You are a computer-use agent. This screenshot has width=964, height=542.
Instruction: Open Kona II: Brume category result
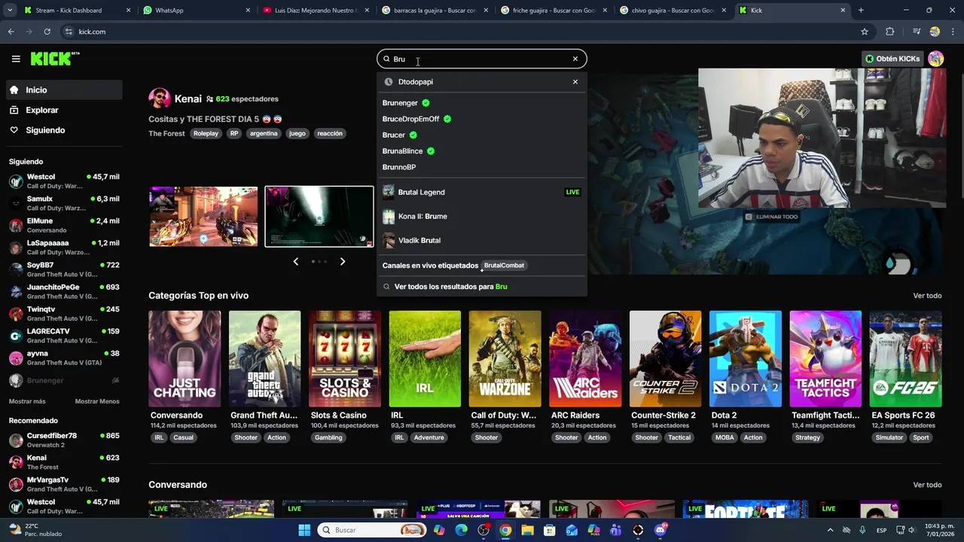click(x=482, y=216)
